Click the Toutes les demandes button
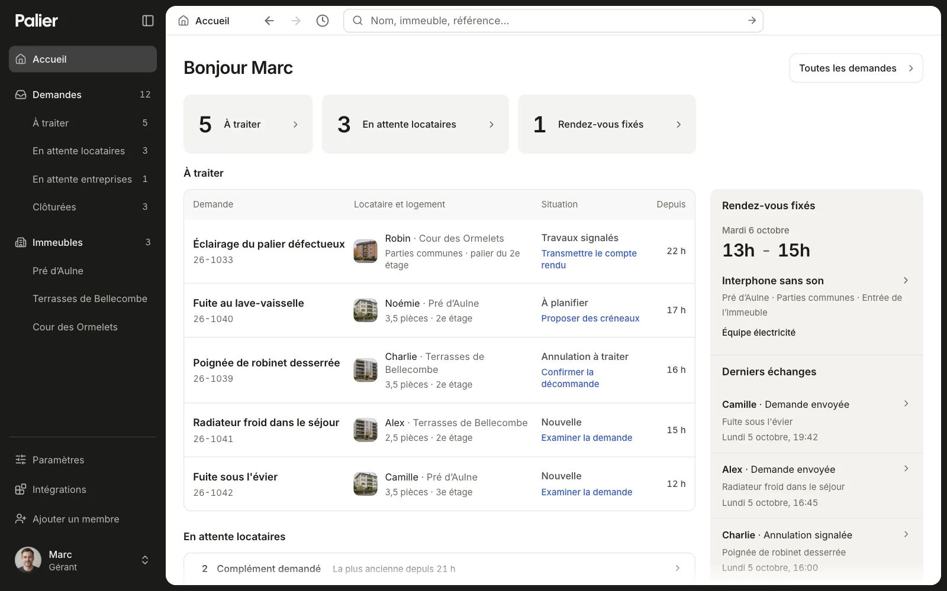The width and height of the screenshot is (947, 591). 856,68
